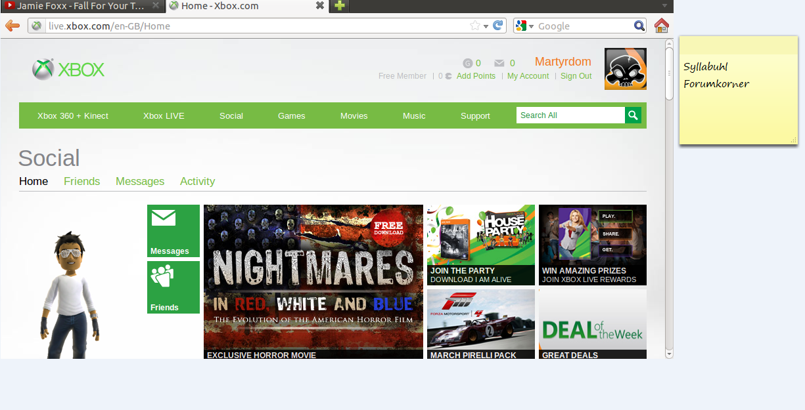
Task: Click the gamerscore value 0
Action: 478,64
